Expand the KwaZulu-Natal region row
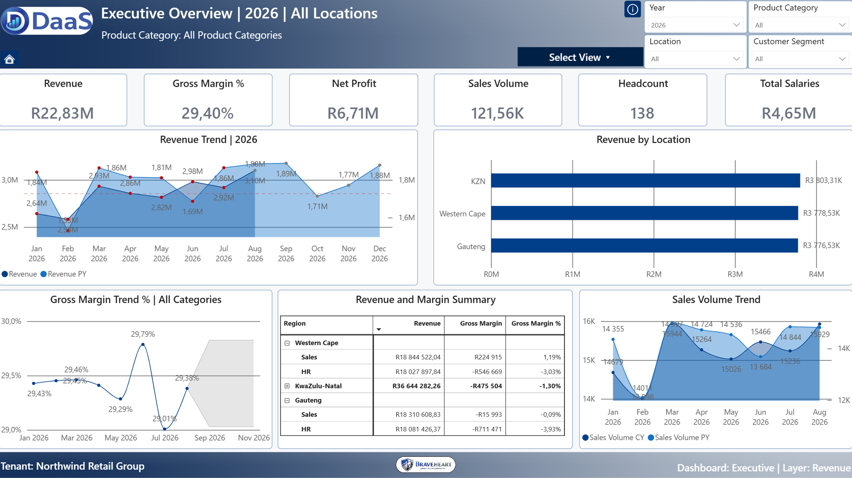 pos(287,386)
